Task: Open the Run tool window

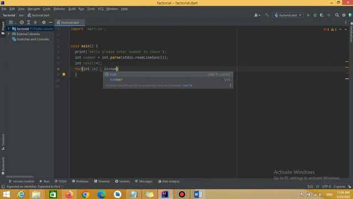Action: click(44, 181)
